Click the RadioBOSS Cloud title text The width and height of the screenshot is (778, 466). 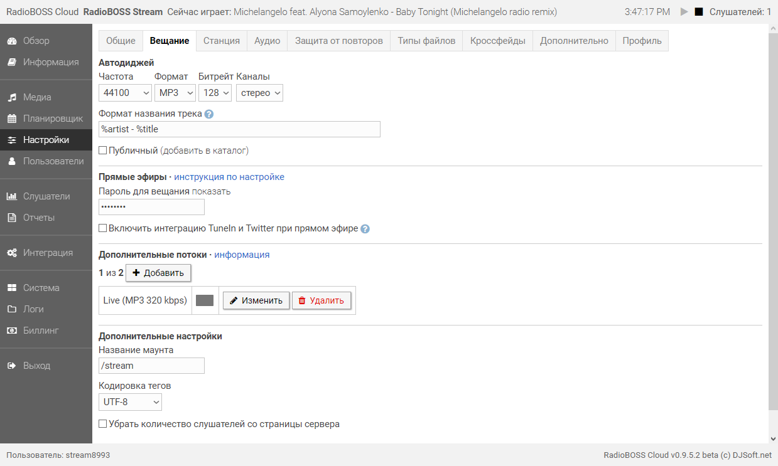pyautogui.click(x=42, y=12)
